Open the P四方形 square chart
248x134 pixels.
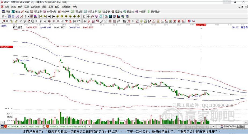[x=36, y=12]
